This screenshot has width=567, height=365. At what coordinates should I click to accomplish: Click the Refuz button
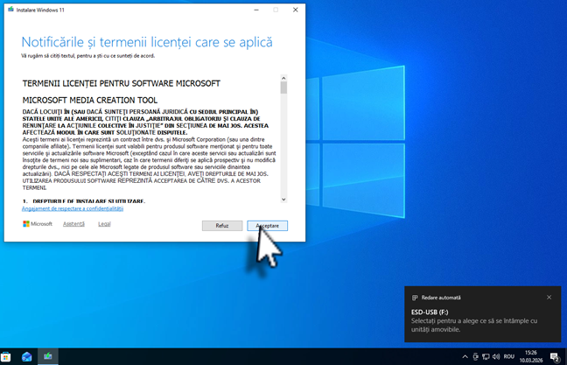click(222, 226)
